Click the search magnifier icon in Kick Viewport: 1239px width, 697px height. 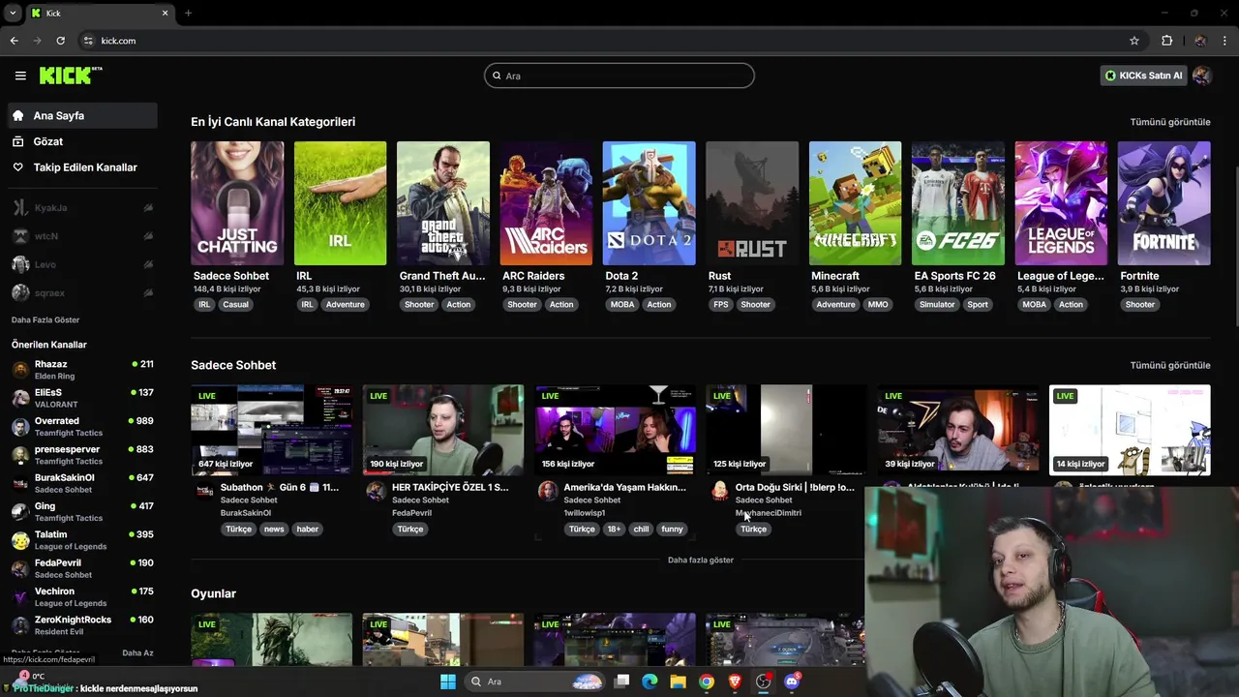(497, 76)
